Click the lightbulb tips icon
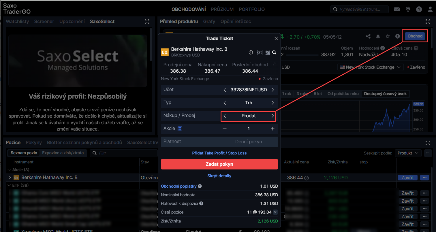The height and width of the screenshot is (232, 436). click(x=408, y=9)
